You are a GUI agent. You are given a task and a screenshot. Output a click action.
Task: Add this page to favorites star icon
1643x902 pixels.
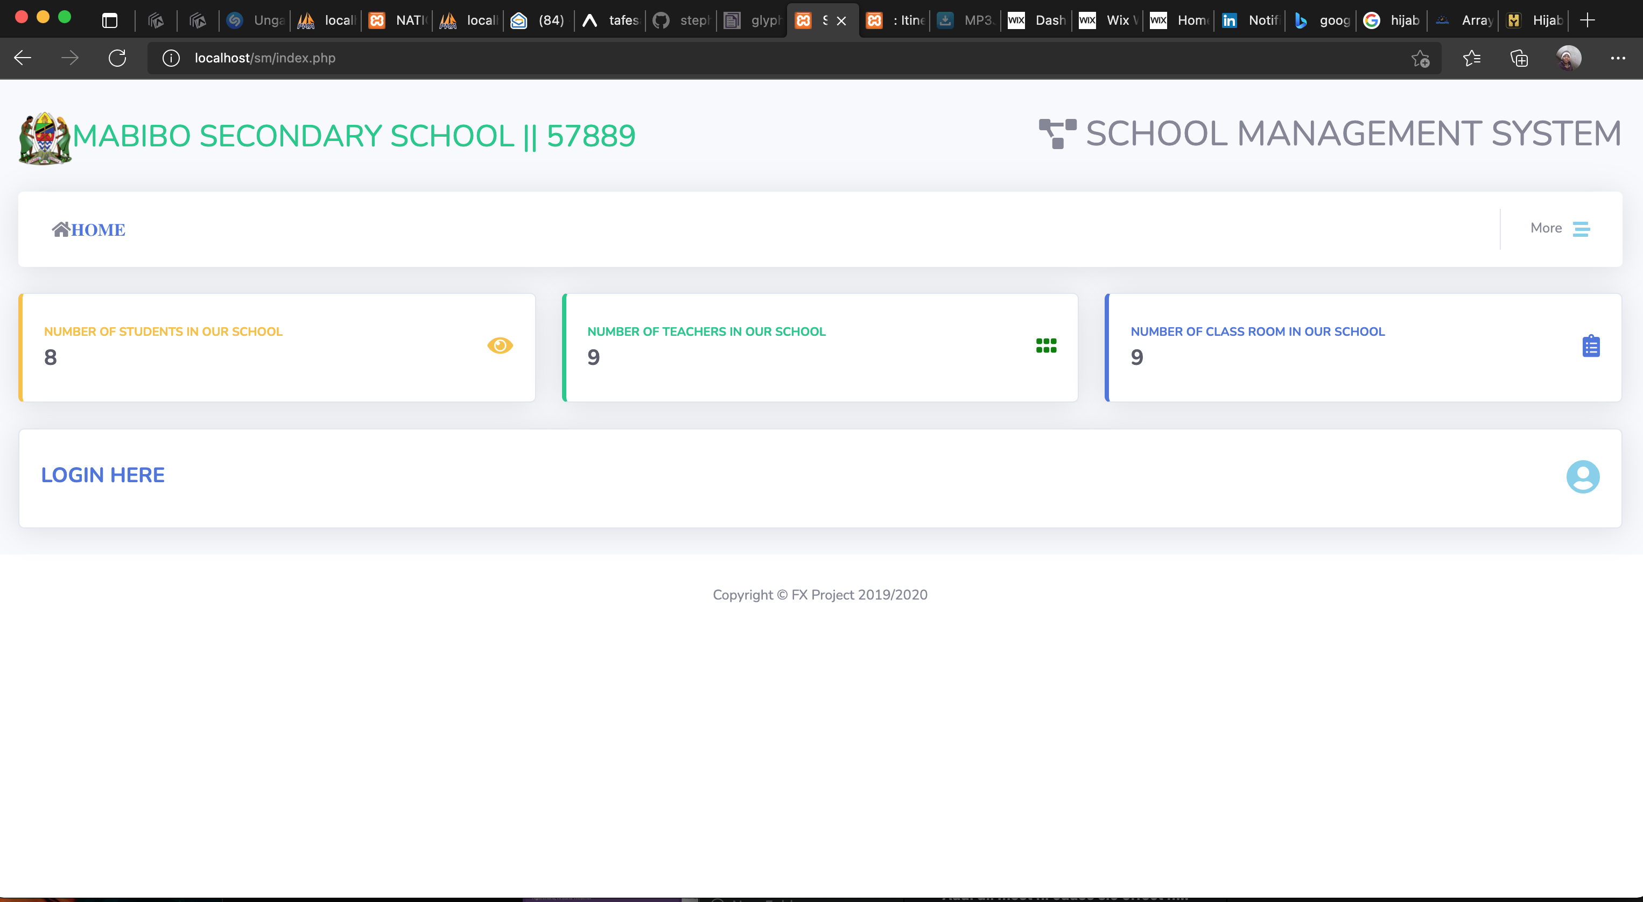click(x=1420, y=59)
